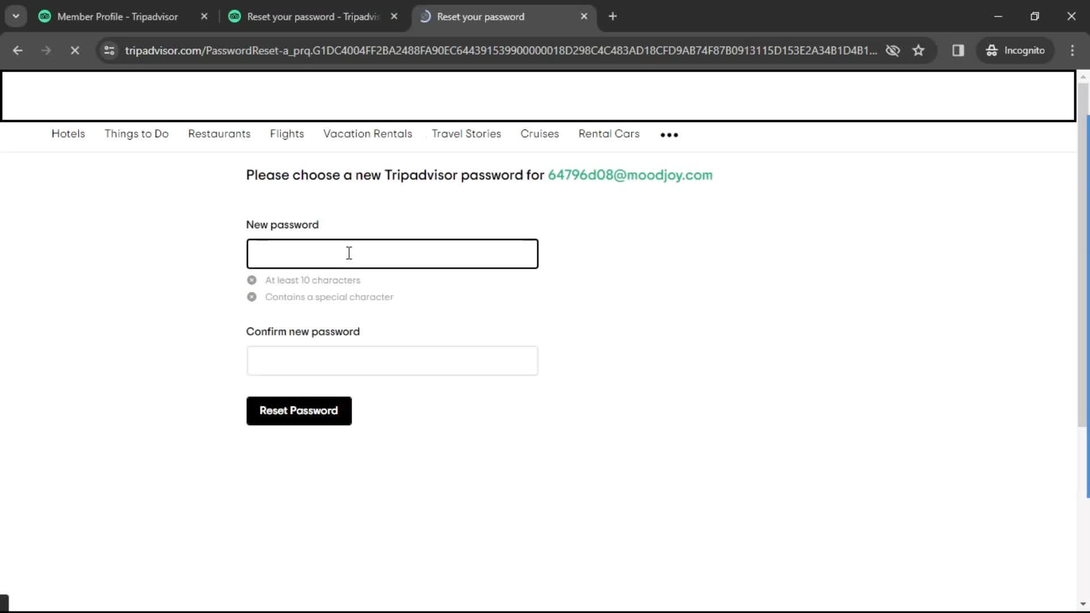Click the reload/stop loading icon
Image resolution: width=1090 pixels, height=613 pixels.
74,50
